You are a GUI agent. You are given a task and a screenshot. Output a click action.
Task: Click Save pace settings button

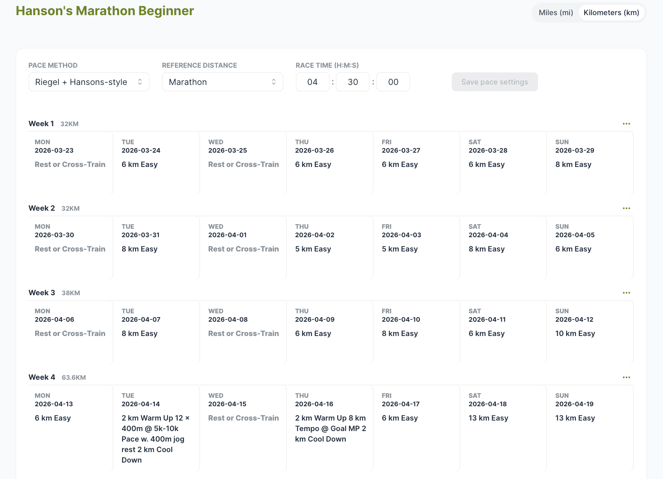(495, 82)
